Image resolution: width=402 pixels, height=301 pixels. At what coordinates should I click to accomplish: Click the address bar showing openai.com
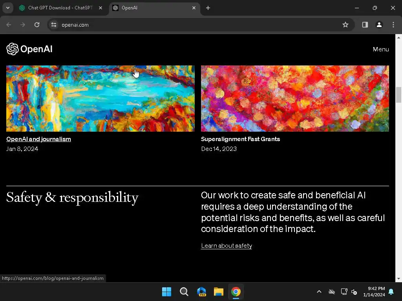click(x=200, y=25)
